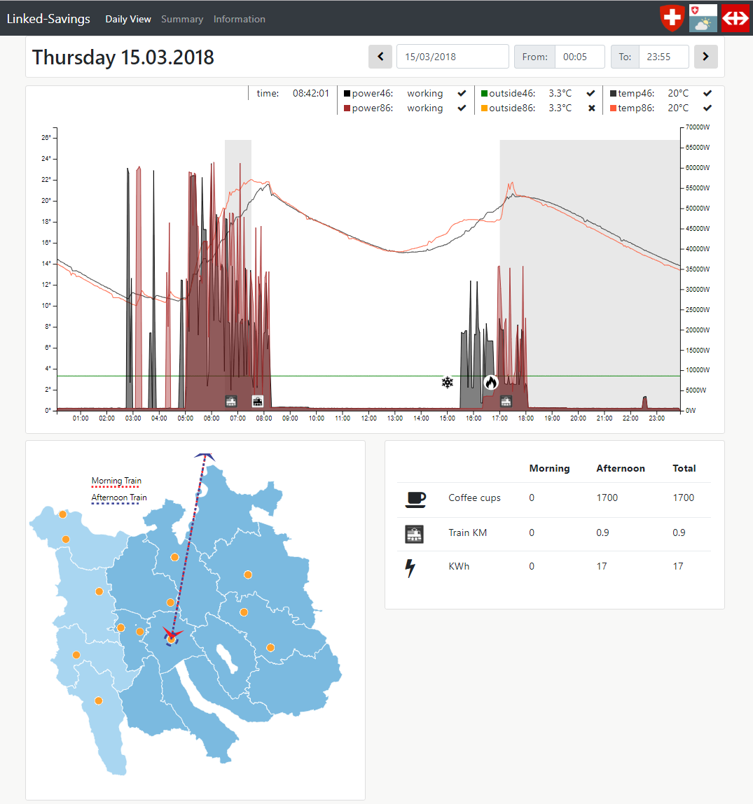Click the weather service icon in header
This screenshot has height=804, width=753.
[703, 18]
